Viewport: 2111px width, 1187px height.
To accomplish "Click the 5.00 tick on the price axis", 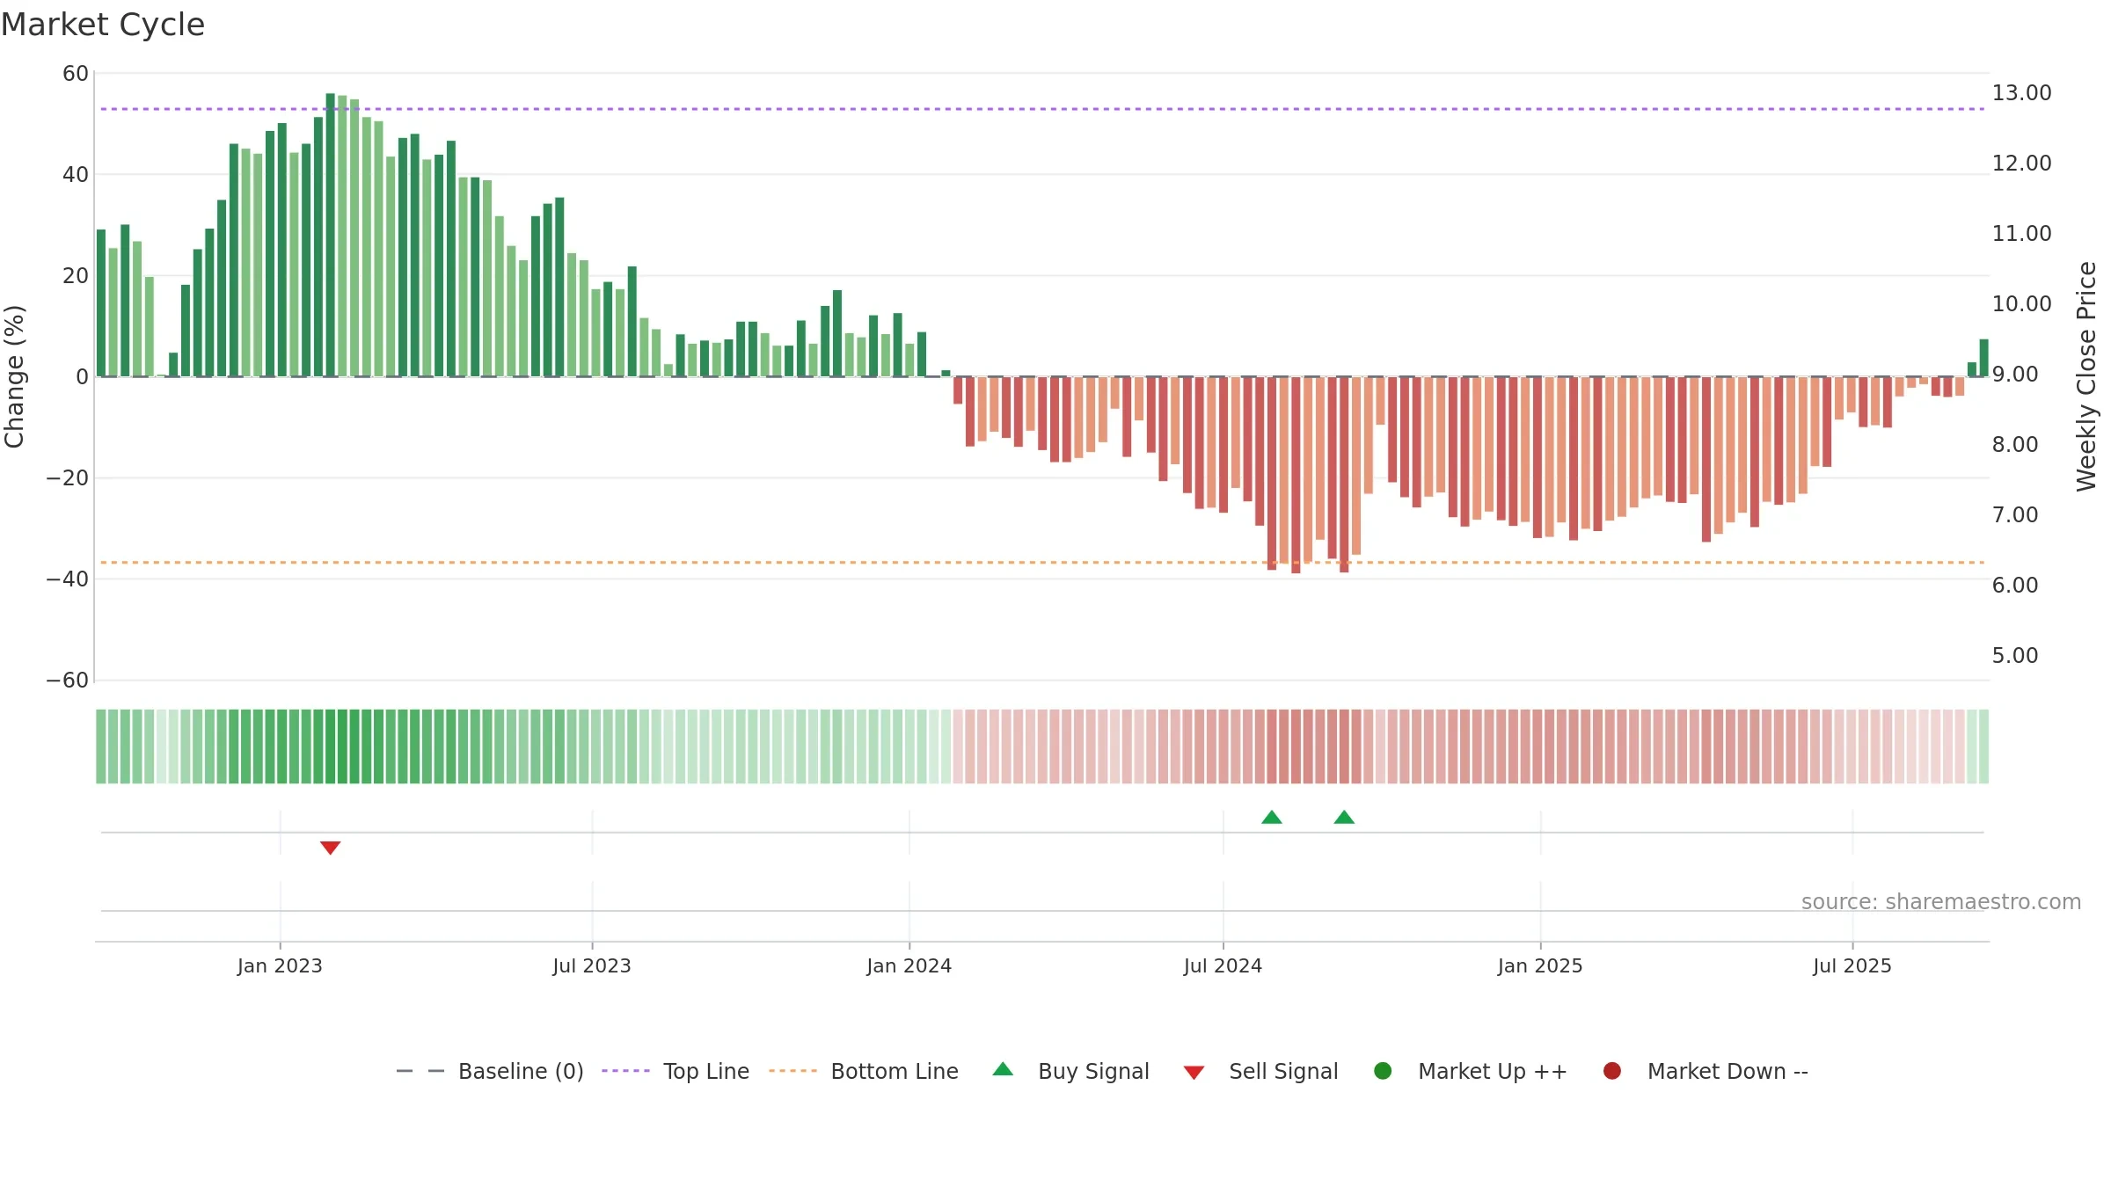I will click(x=2015, y=656).
